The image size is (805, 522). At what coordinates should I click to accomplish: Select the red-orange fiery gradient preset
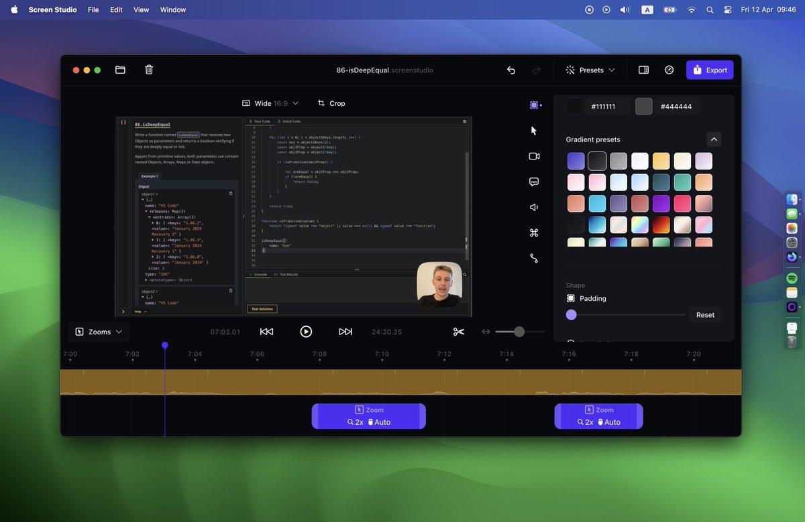click(661, 224)
